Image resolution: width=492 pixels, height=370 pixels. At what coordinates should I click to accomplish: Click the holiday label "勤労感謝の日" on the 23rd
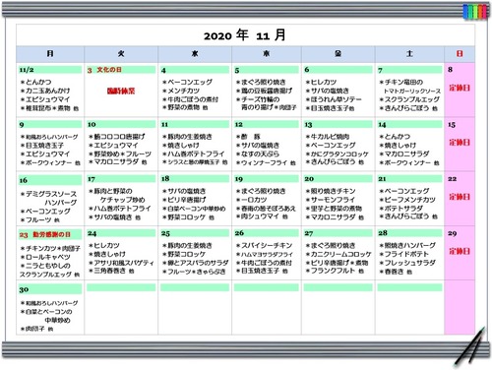51,234
